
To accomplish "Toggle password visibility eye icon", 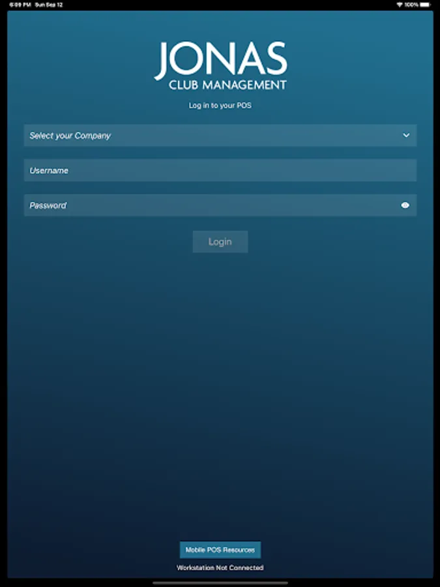I will coord(405,205).
